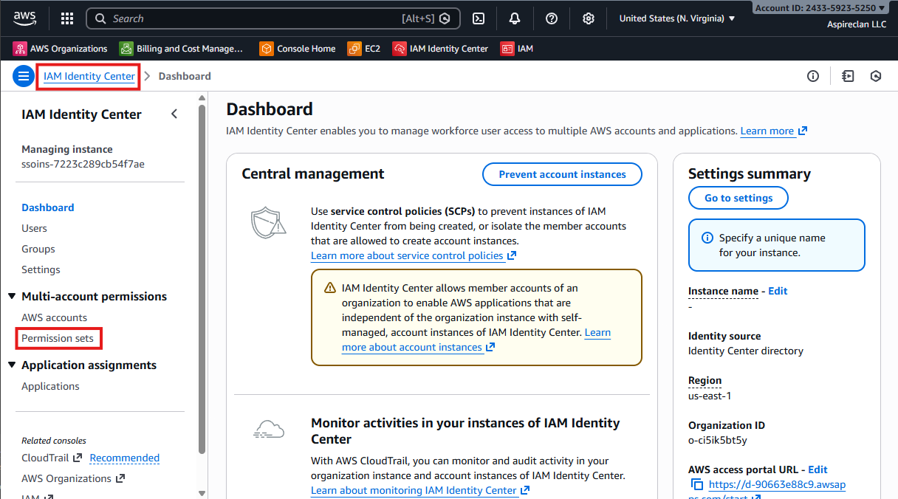Click the sidebar scroll down arrow
898x499 pixels.
(202, 492)
